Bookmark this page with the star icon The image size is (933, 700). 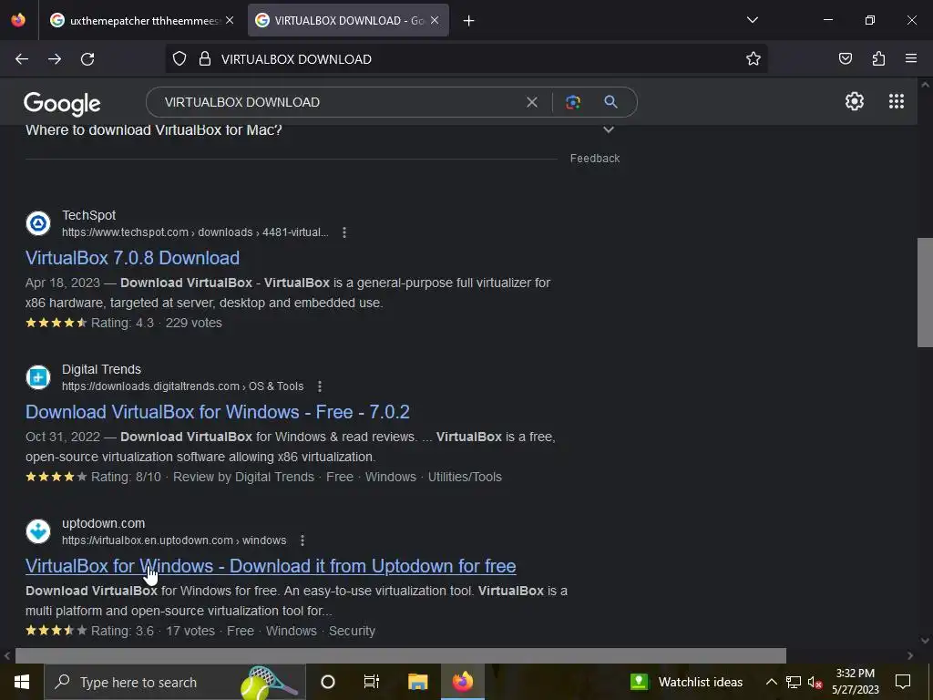[754, 59]
